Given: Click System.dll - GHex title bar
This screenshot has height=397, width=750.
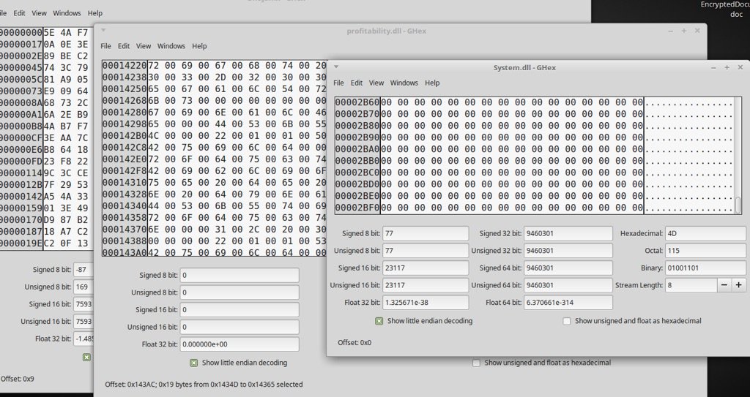Looking at the screenshot, I should 524,68.
